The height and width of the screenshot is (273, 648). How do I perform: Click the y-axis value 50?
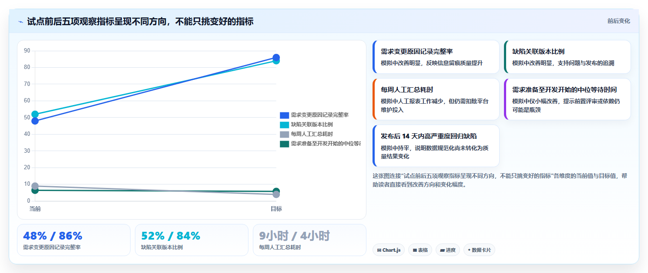click(27, 117)
